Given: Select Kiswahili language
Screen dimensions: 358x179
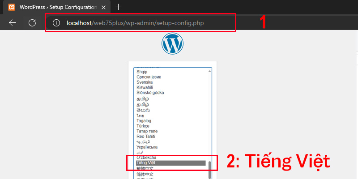Looking at the screenshot, I should 145,87.
